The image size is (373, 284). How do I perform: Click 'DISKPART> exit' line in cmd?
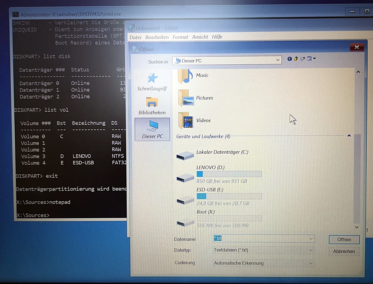37,176
